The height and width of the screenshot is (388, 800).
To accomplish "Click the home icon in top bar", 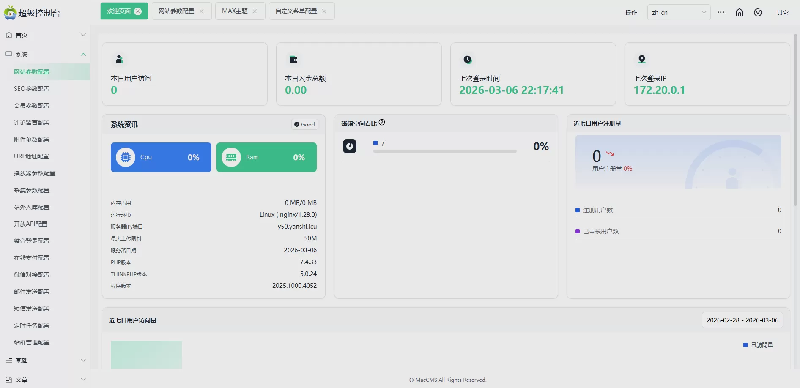I will (739, 13).
